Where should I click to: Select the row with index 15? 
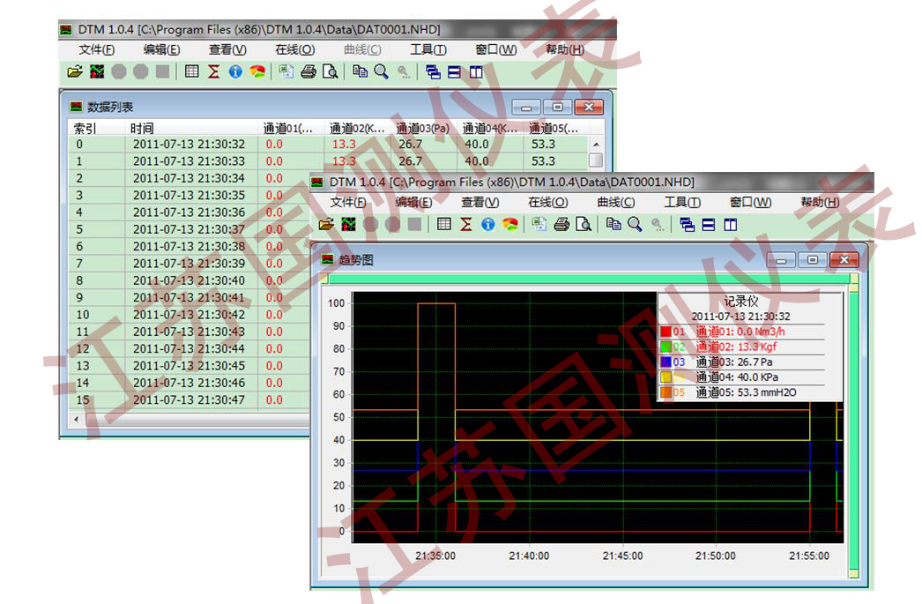click(189, 400)
